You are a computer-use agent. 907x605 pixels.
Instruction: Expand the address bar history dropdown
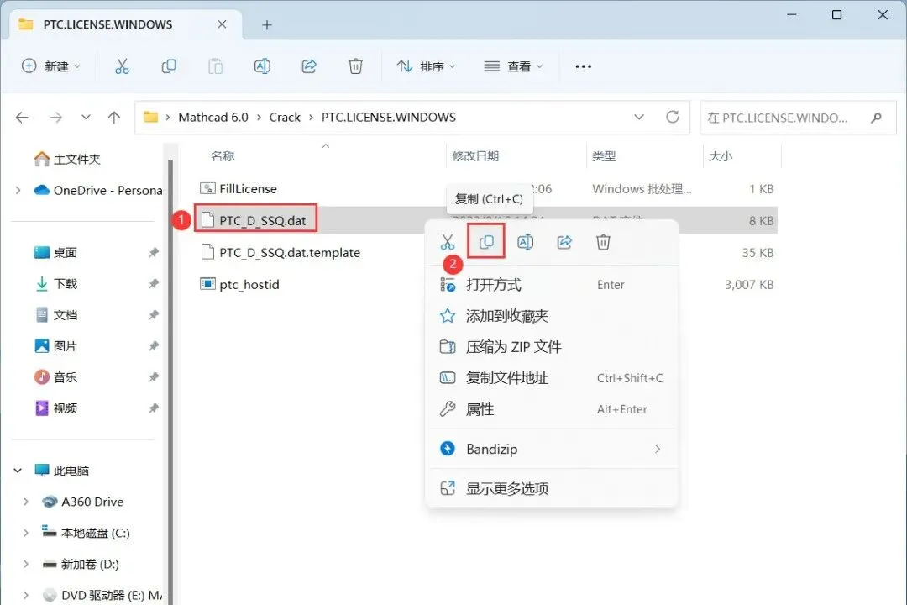coord(639,117)
